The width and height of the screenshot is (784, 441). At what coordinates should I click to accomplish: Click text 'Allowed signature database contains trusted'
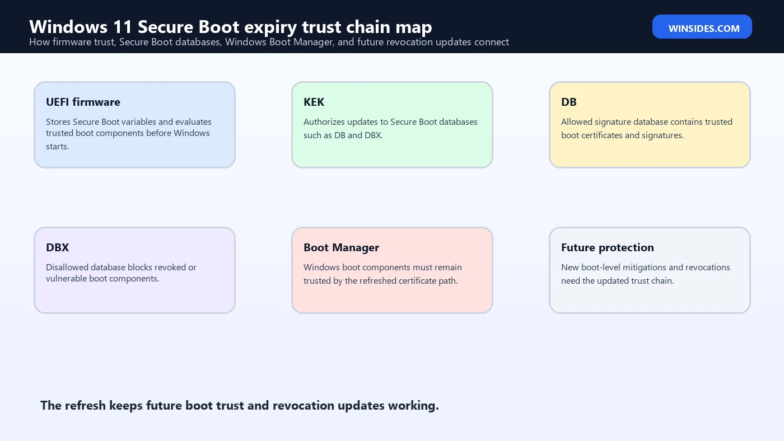pos(647,122)
